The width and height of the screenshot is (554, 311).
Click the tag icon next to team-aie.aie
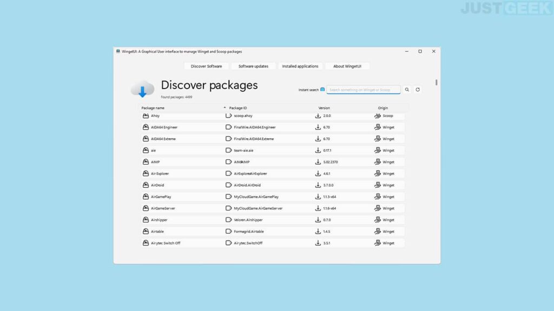click(x=229, y=150)
